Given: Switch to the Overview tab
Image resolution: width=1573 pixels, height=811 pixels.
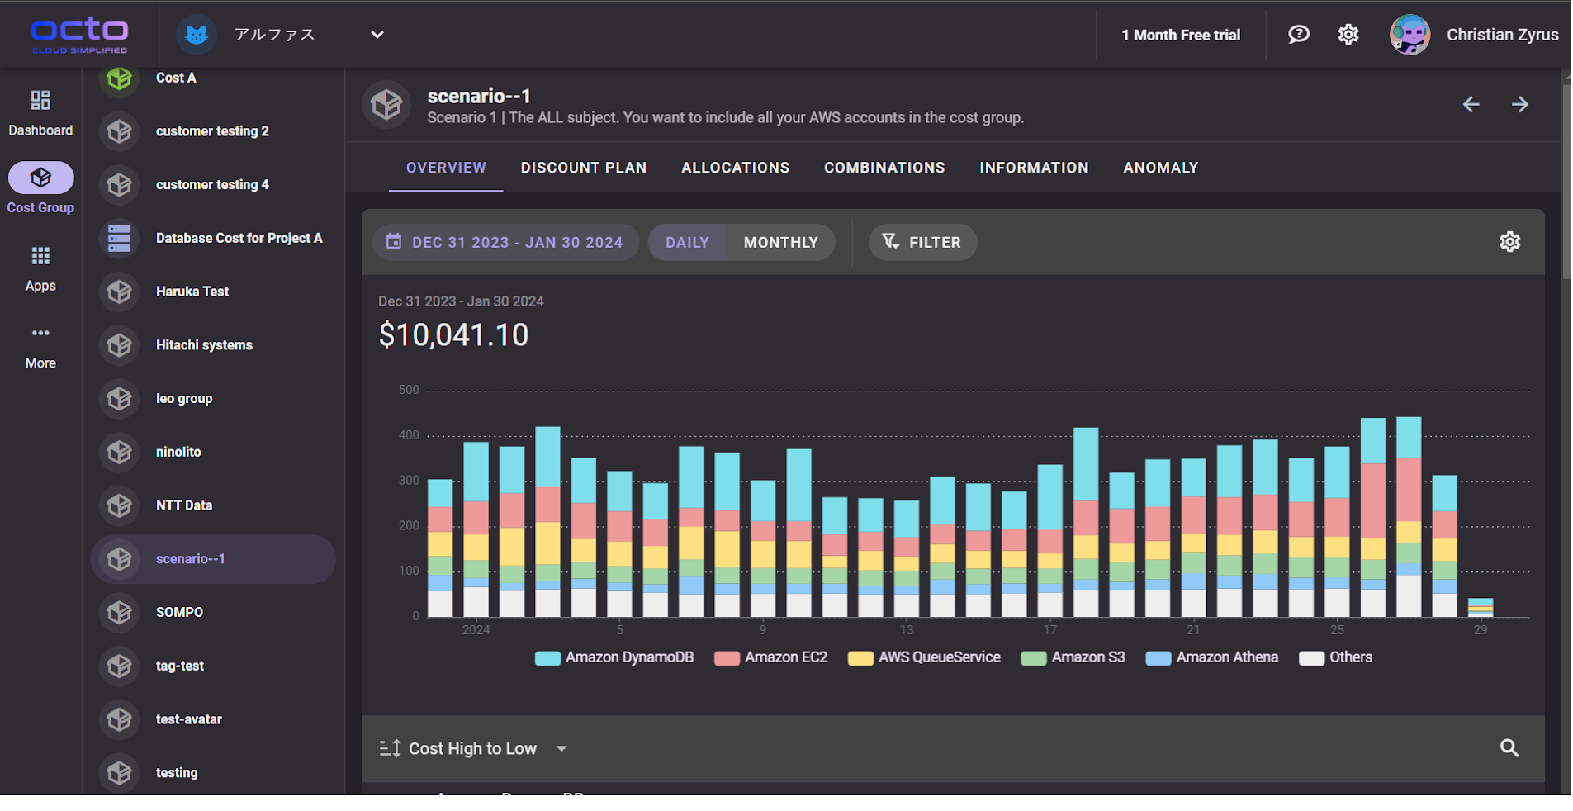Looking at the screenshot, I should [446, 168].
